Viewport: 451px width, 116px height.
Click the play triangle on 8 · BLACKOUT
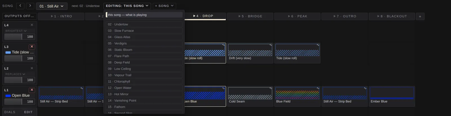click(378, 16)
